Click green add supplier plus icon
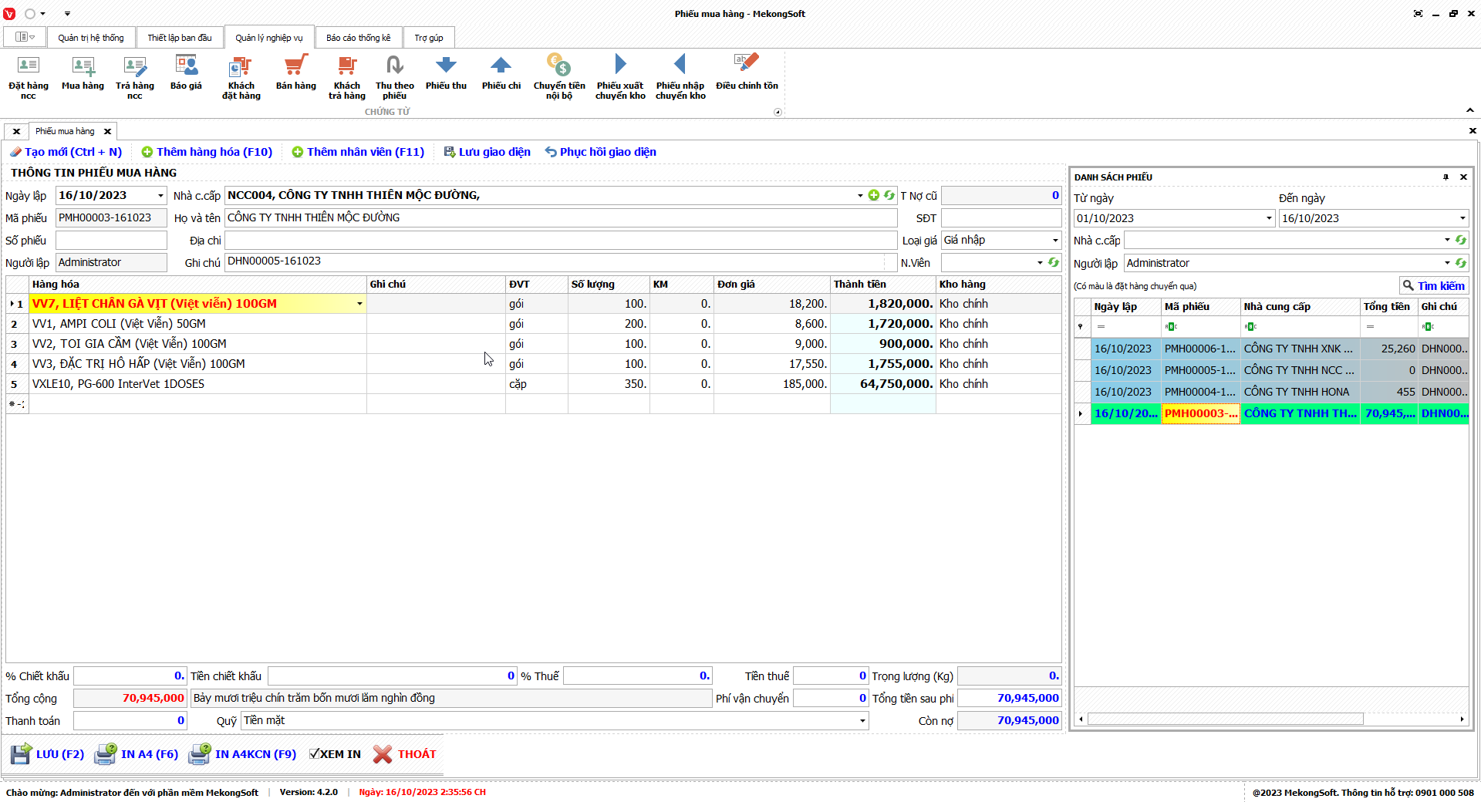1481x802 pixels. [x=873, y=196]
